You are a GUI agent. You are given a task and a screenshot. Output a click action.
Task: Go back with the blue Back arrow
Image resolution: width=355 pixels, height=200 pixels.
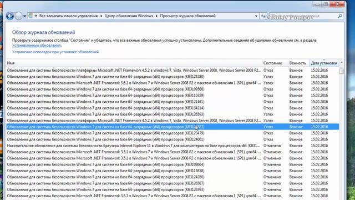(x=10, y=16)
